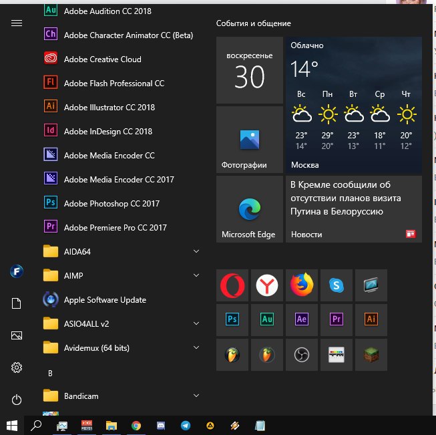
Task: Expand the AIMP folder chevron
Action: (x=196, y=275)
